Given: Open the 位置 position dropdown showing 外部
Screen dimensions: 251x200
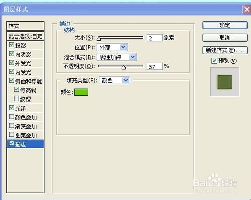Looking at the screenshot, I should 112,47.
